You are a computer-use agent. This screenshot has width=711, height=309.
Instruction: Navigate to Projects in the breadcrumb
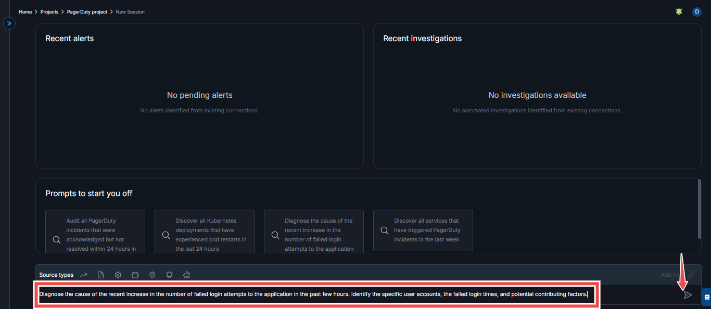[x=49, y=12]
